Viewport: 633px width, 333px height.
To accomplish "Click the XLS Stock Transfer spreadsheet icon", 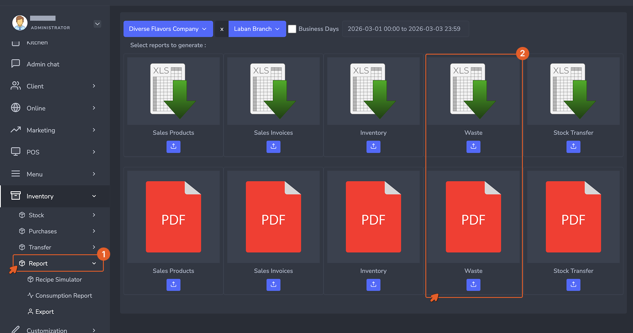I will pos(573,91).
